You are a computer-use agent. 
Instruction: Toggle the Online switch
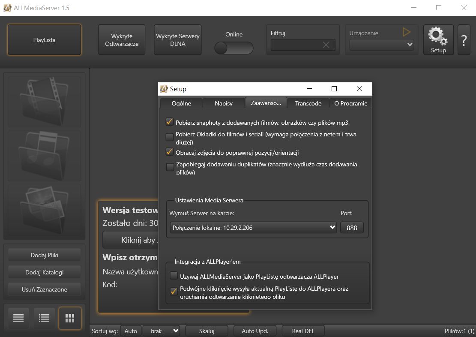(x=234, y=48)
